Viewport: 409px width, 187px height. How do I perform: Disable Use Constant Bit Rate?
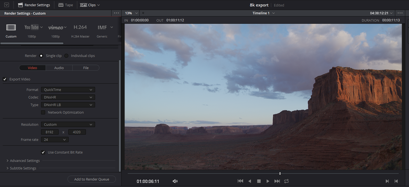[43, 152]
